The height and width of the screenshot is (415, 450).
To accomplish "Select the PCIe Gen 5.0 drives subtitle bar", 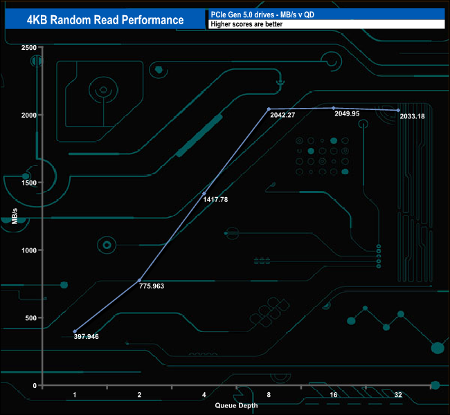I will (x=325, y=15).
